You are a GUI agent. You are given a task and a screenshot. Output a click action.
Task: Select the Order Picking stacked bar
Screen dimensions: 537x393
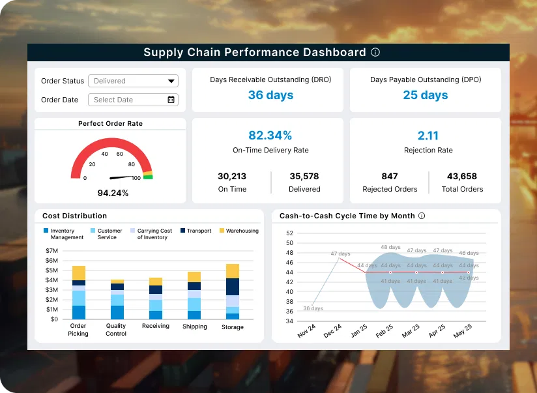pyautogui.click(x=79, y=293)
